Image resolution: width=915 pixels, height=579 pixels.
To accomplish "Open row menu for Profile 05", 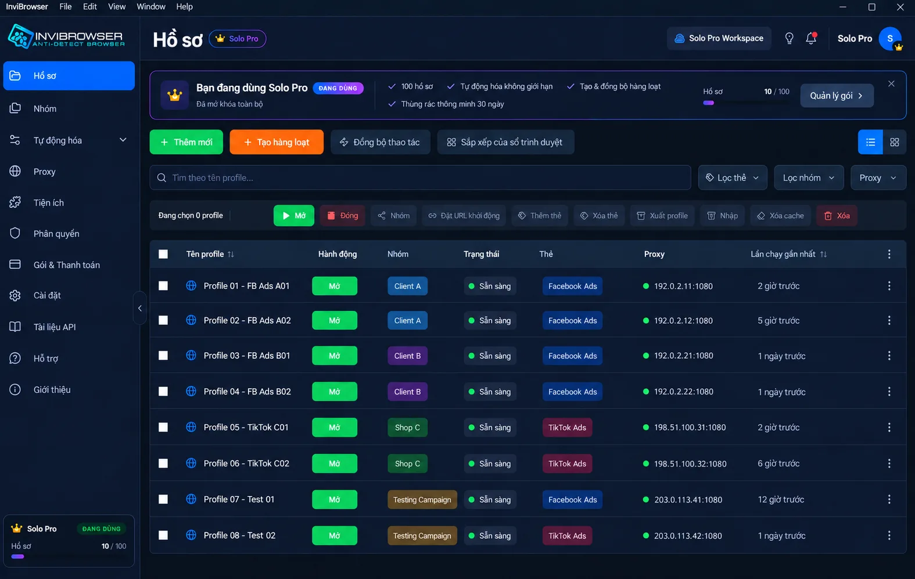I will pyautogui.click(x=889, y=428).
